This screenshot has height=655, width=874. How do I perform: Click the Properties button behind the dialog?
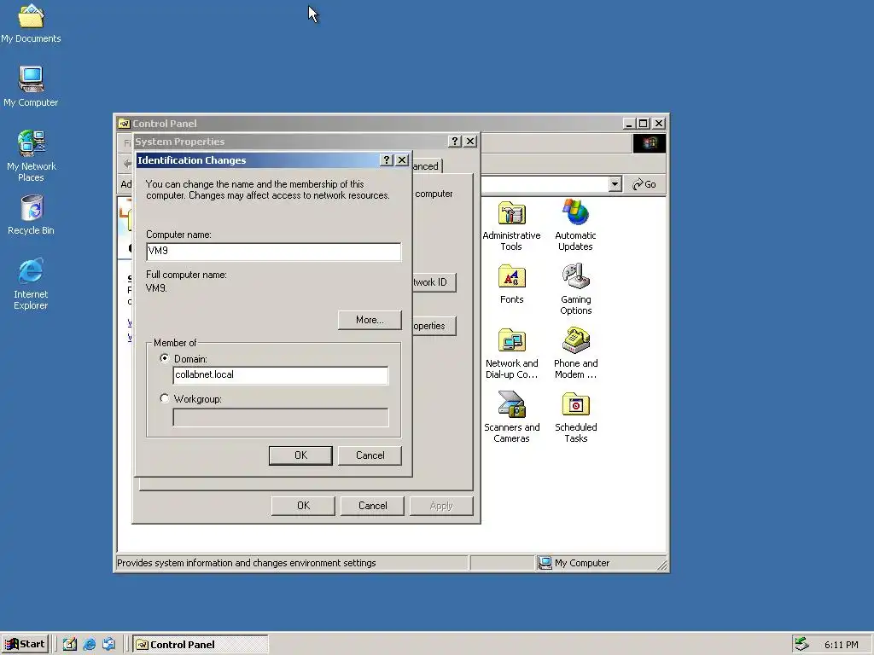pos(434,326)
